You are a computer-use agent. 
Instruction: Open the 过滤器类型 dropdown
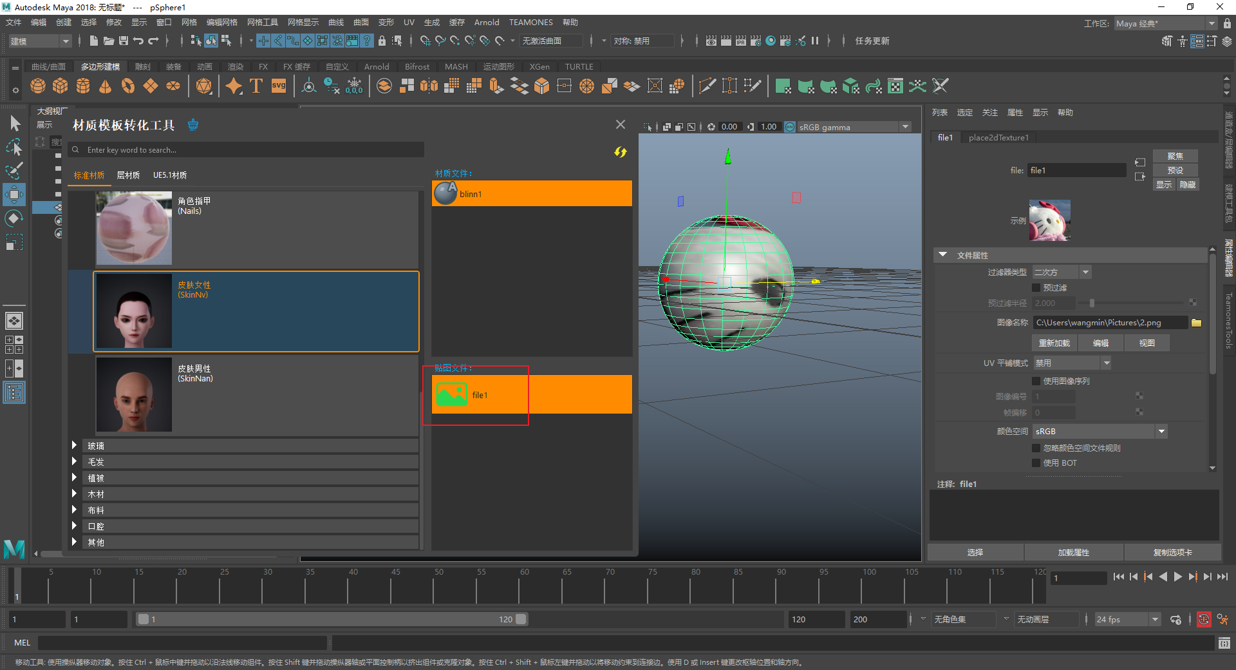tap(1062, 273)
